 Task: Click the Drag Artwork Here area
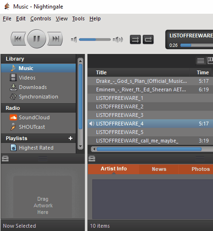[43, 197]
